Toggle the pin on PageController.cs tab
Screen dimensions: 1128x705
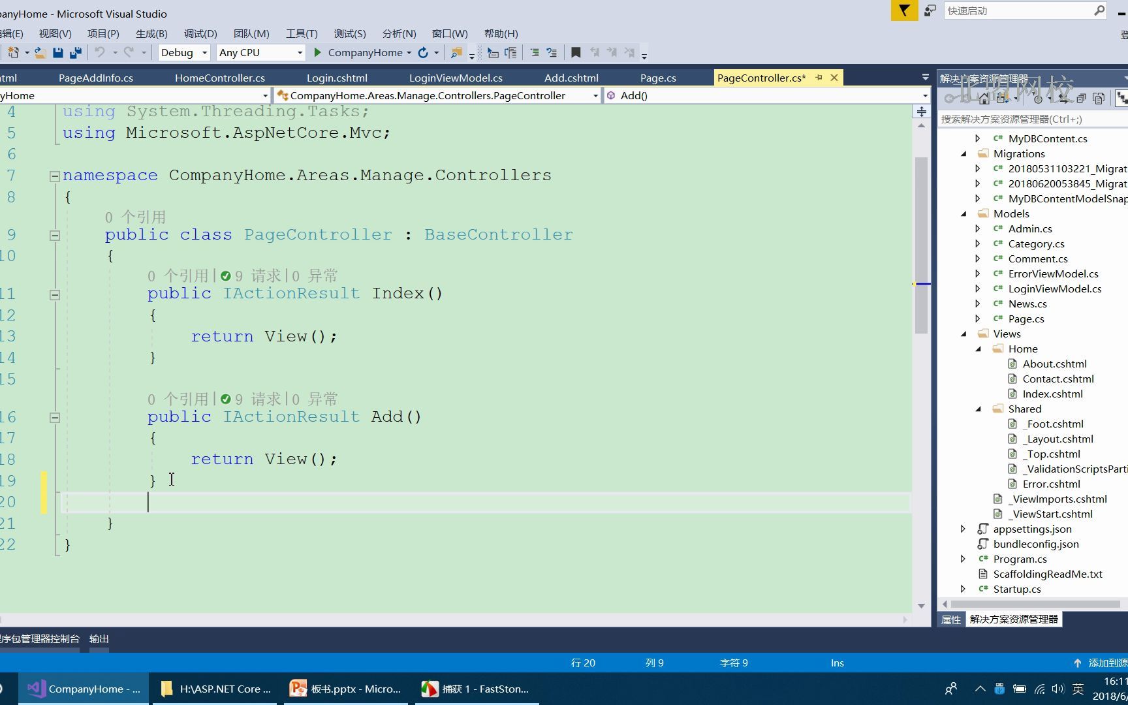(x=819, y=78)
